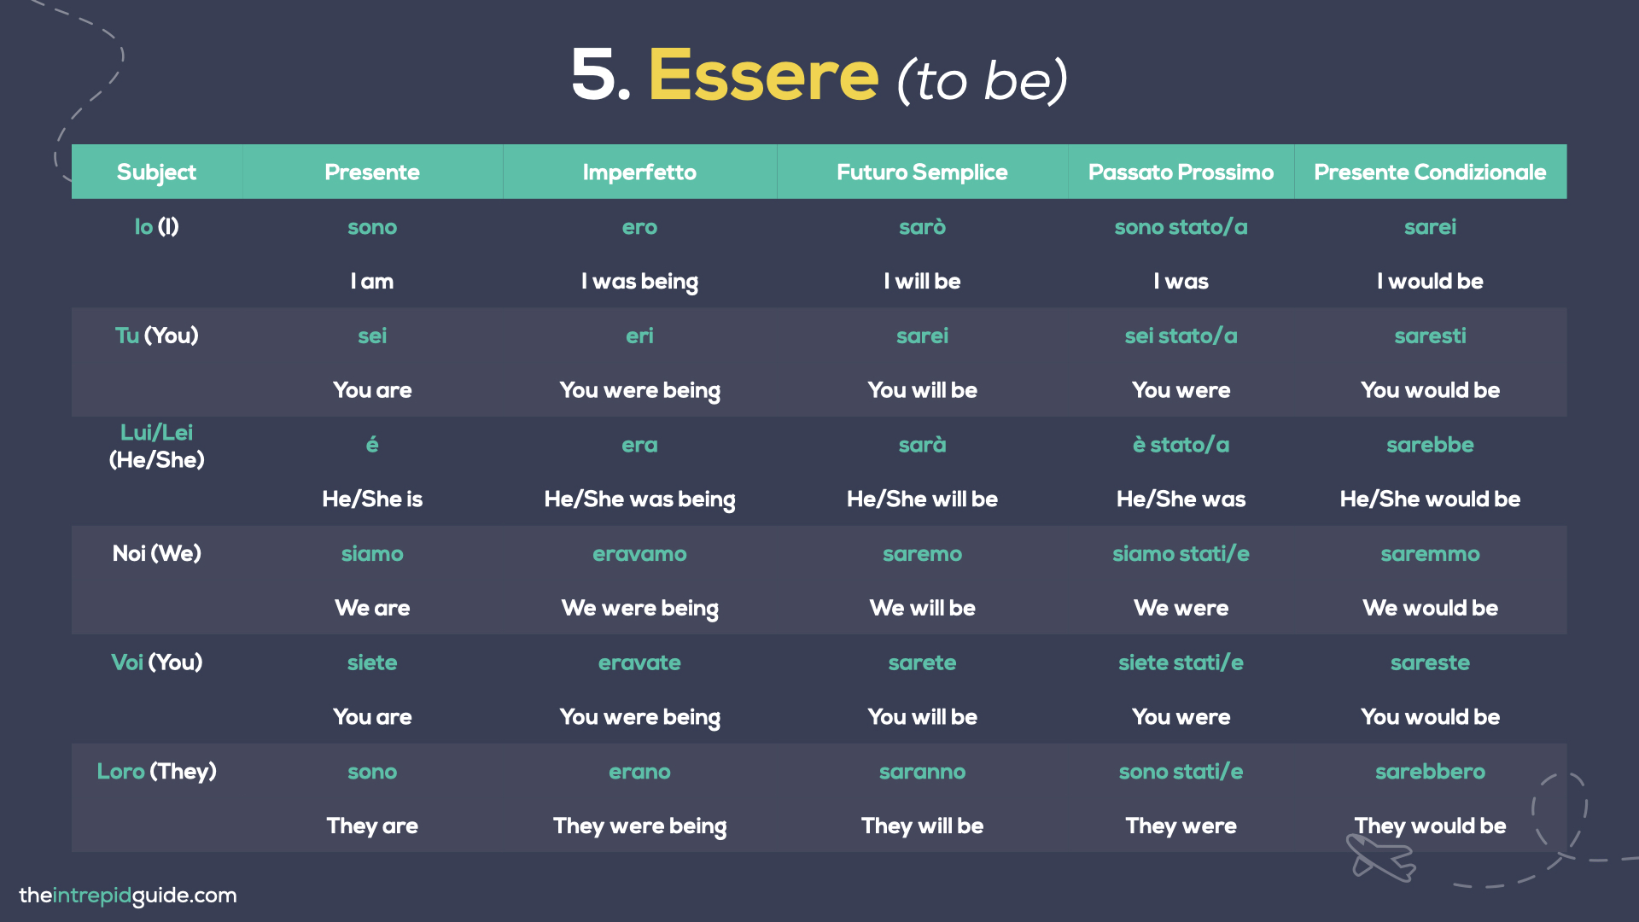
Task: Click the Futuro Semplice header
Action: pyautogui.click(x=922, y=172)
